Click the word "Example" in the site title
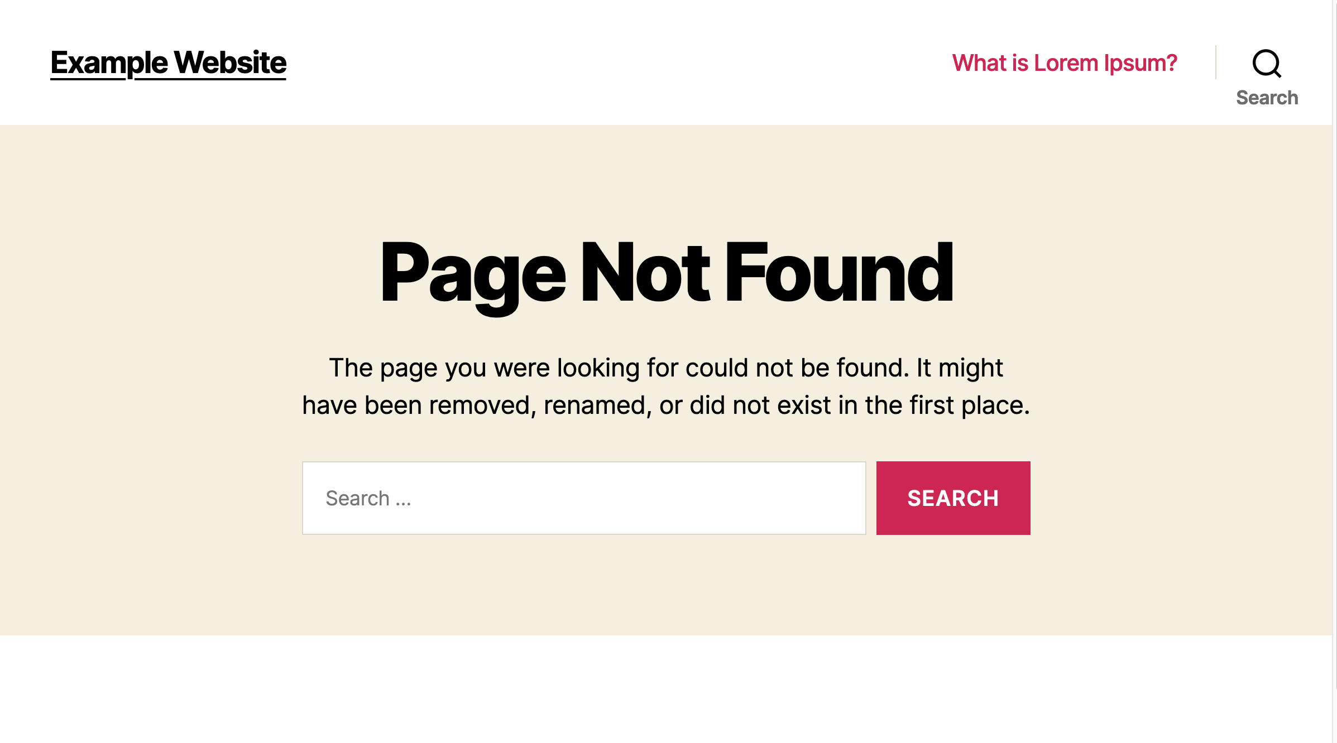 click(109, 62)
